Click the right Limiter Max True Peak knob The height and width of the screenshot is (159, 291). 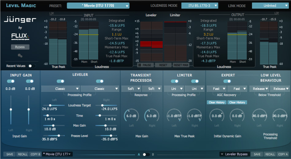195,116
